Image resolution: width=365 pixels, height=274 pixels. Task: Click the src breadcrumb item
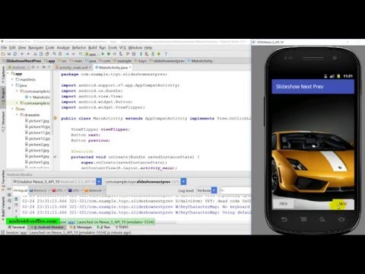[x=62, y=61]
